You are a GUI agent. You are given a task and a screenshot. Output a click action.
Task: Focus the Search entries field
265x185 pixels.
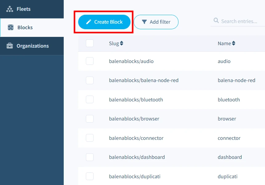click(x=240, y=21)
